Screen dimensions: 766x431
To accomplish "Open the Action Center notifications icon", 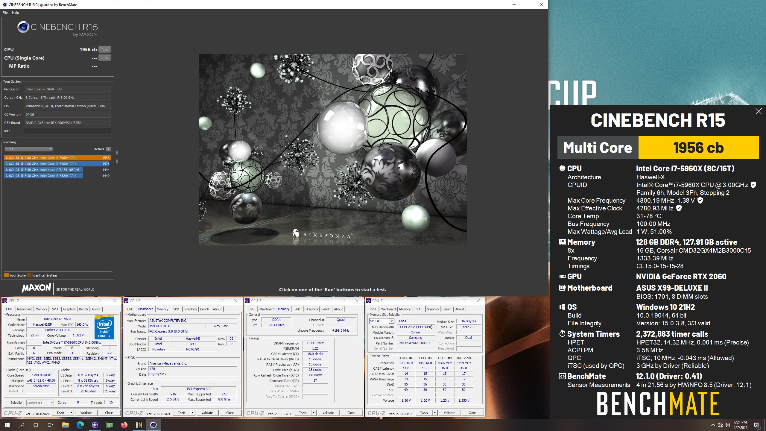I will coord(757,425).
